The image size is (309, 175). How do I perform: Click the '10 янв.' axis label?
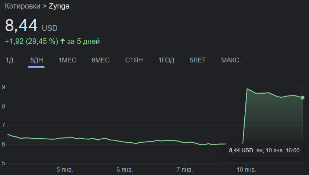pyautogui.click(x=246, y=170)
